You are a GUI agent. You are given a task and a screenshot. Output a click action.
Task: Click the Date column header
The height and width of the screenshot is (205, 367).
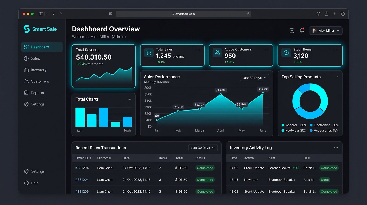tap(126, 158)
